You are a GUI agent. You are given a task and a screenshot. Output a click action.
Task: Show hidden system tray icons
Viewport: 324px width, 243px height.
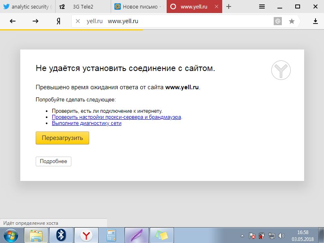coord(242,236)
